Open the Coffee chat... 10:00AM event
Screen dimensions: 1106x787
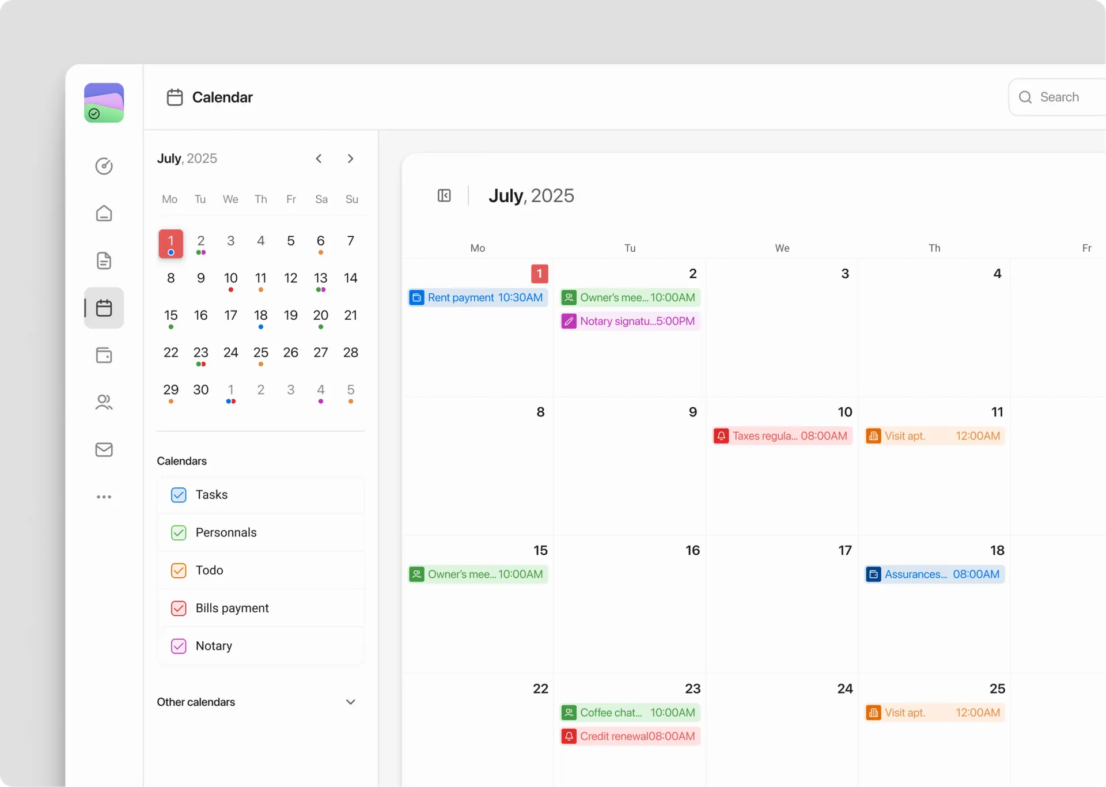630,713
